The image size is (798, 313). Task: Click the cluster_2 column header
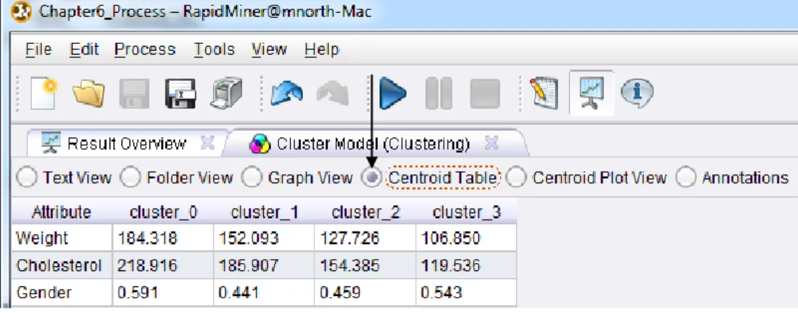(x=365, y=213)
